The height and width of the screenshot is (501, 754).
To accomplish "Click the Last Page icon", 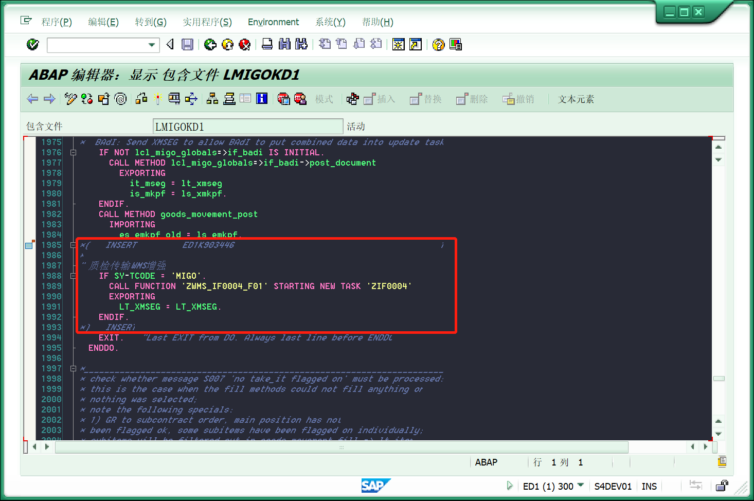I will pos(376,45).
